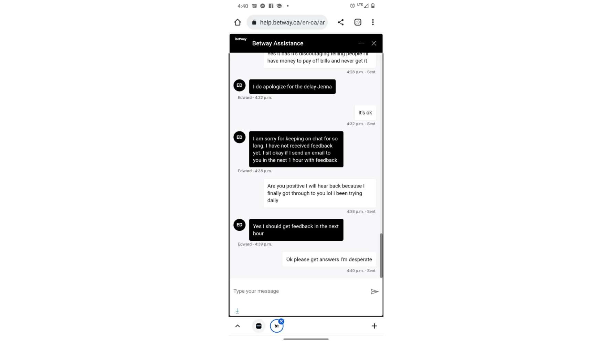The height and width of the screenshot is (344, 612).
Task: Expand the bottom tab strip chevron
Action: click(x=238, y=326)
